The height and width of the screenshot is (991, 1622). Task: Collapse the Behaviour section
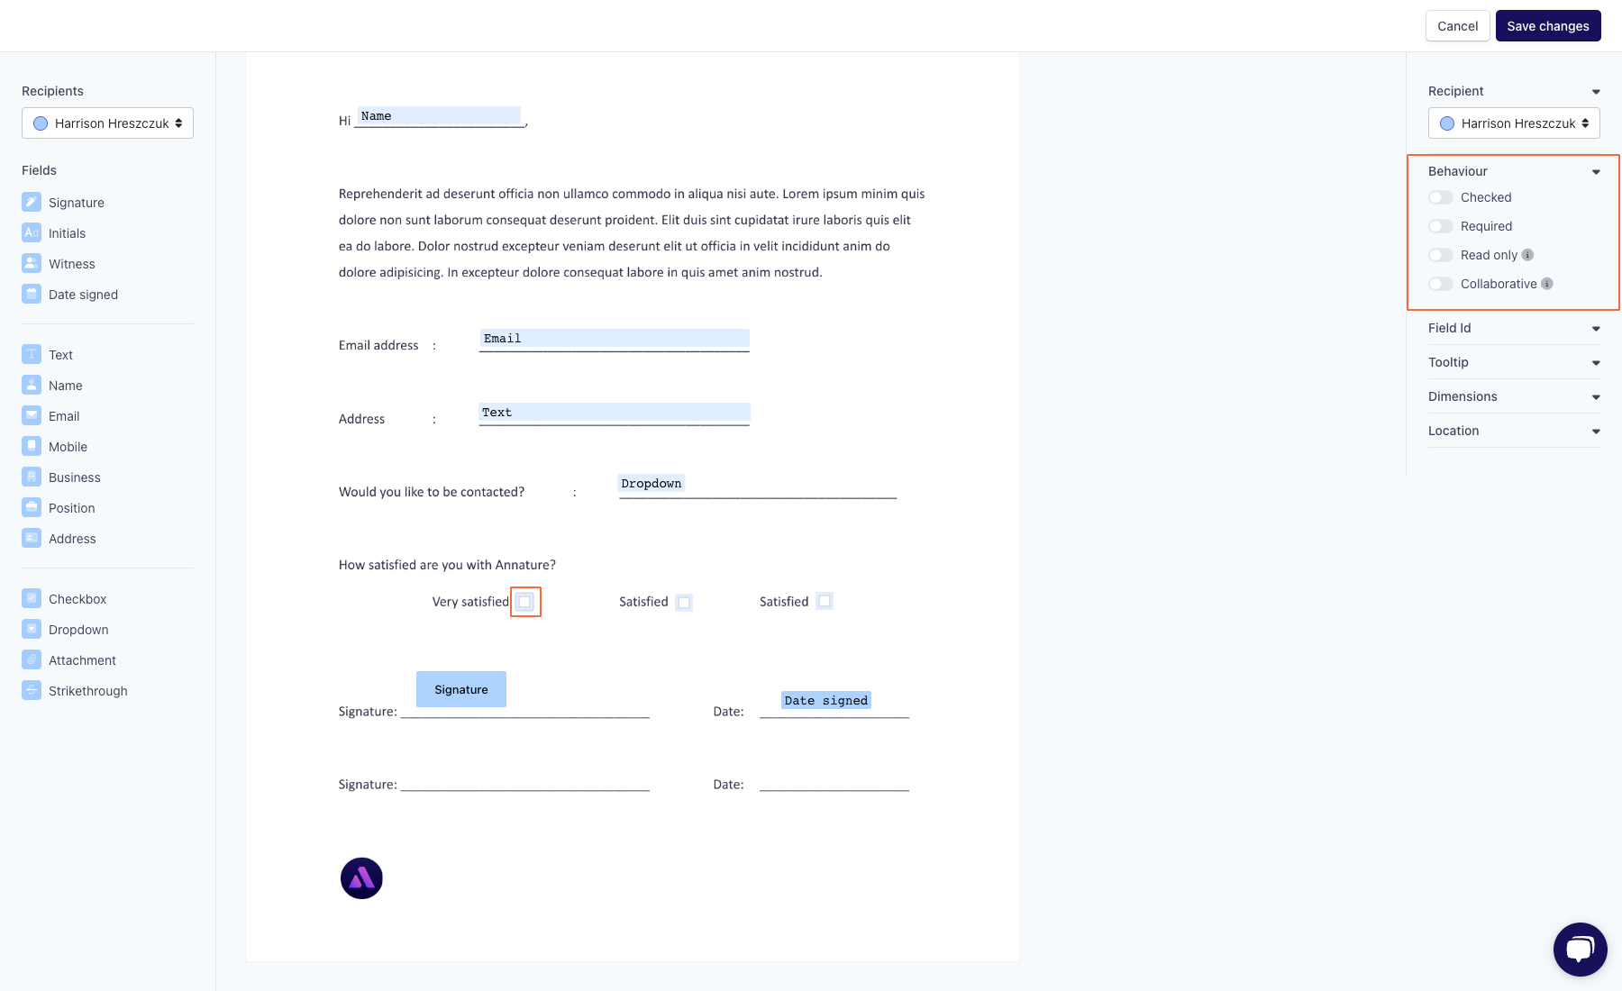(x=1596, y=170)
